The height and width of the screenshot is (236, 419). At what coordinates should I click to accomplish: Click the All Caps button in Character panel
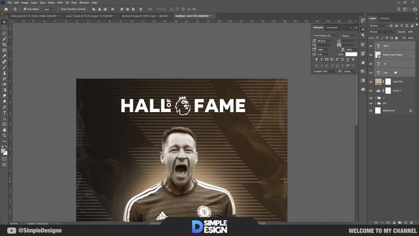click(x=327, y=60)
